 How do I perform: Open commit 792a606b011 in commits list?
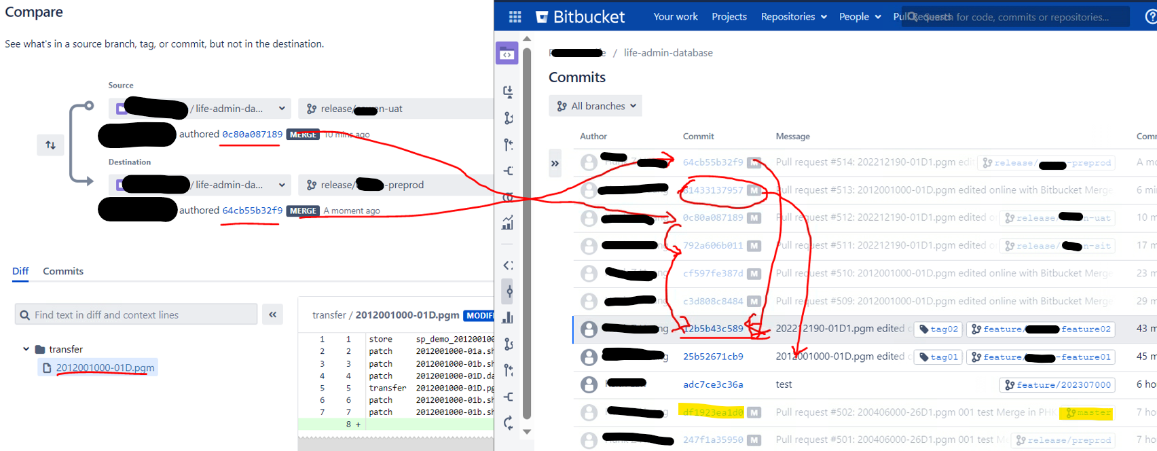(713, 245)
